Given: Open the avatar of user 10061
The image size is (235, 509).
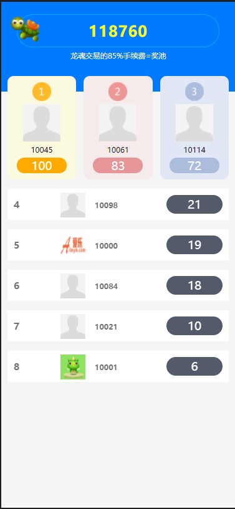Looking at the screenshot, I should pyautogui.click(x=118, y=123).
